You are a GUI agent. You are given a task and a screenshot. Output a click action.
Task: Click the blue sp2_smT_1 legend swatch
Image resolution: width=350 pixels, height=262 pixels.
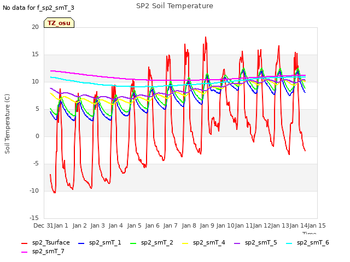point(81,243)
